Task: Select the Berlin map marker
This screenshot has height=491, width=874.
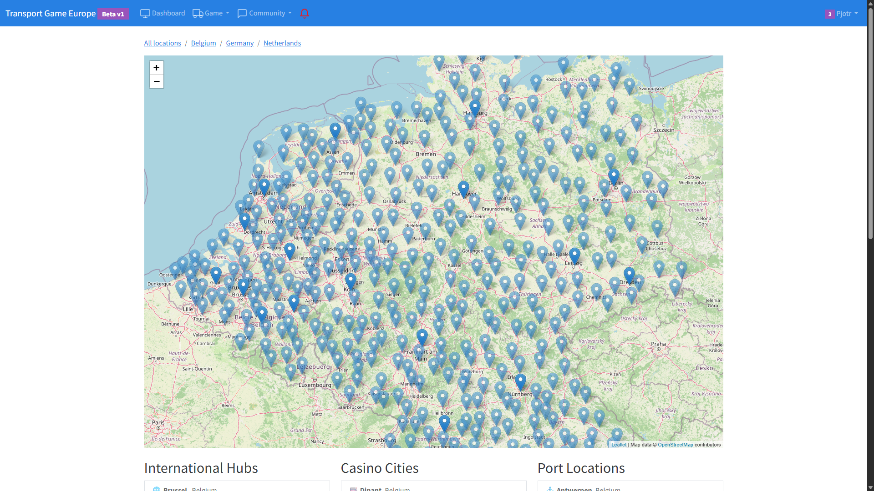Action: [614, 178]
